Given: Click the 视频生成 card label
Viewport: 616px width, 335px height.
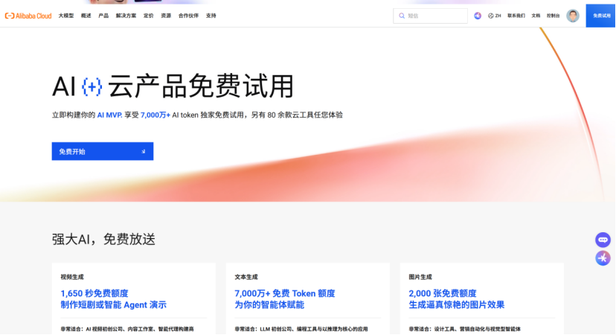Looking at the screenshot, I should click(x=72, y=277).
